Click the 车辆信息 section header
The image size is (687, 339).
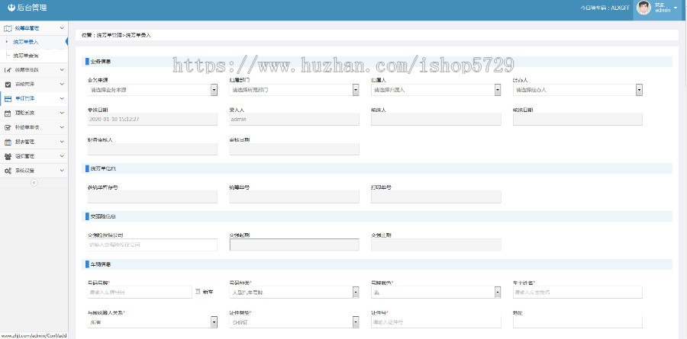click(379, 264)
